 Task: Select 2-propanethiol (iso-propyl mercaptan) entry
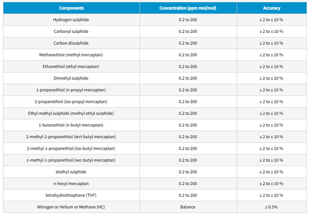pyautogui.click(x=71, y=102)
